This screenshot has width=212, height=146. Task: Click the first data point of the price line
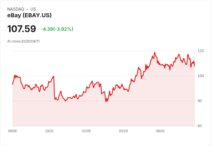[x=13, y=84]
